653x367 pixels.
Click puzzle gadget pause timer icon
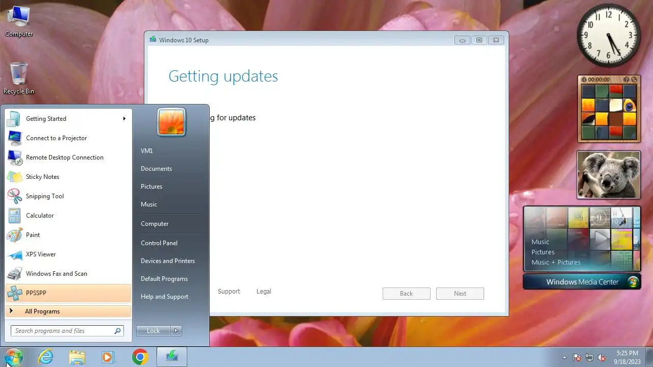[584, 80]
